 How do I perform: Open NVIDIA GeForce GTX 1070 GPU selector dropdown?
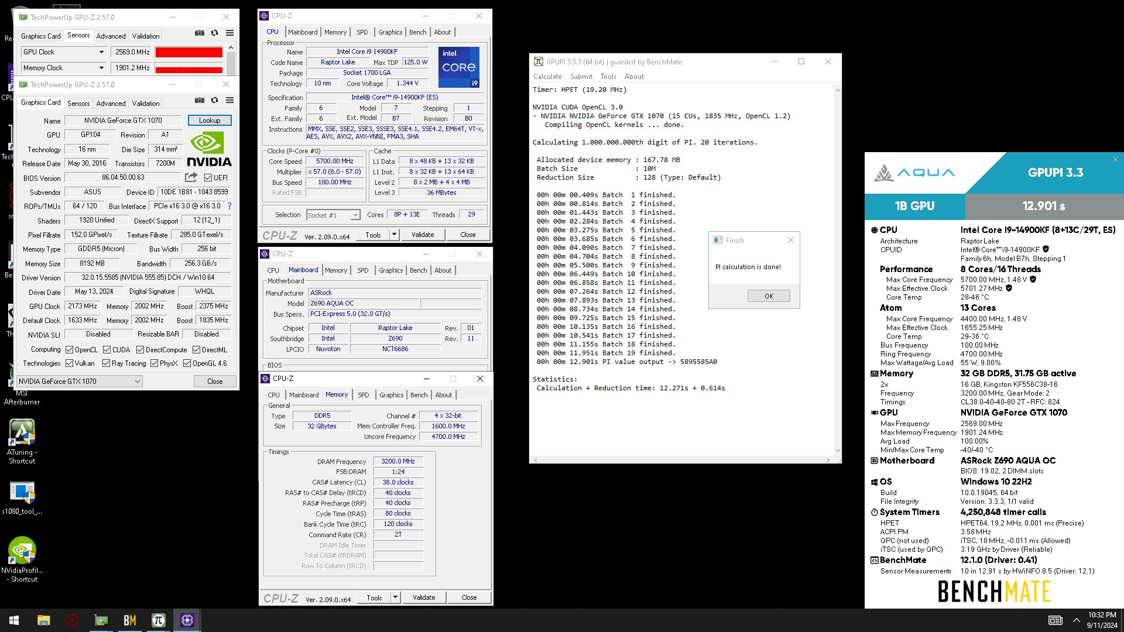point(80,382)
